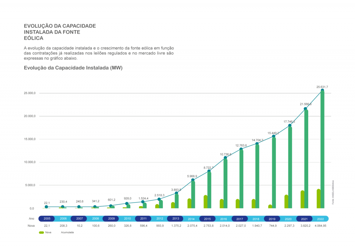Screen dimensions: 355x251
Task: Toggle the Acumulada series visibility
Action: (68, 232)
